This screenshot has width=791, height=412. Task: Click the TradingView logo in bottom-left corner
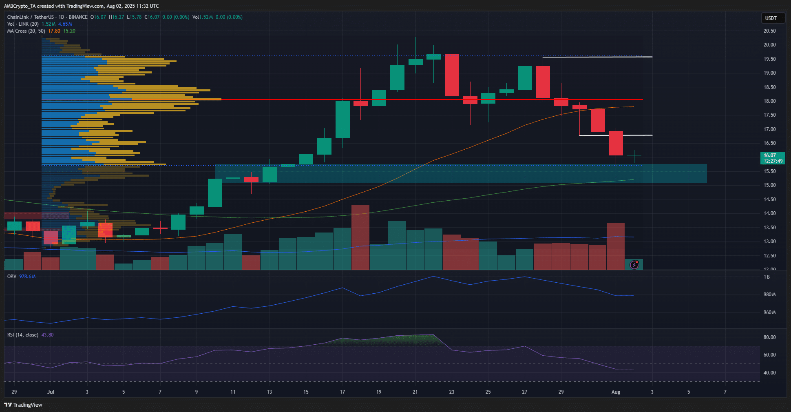23,405
